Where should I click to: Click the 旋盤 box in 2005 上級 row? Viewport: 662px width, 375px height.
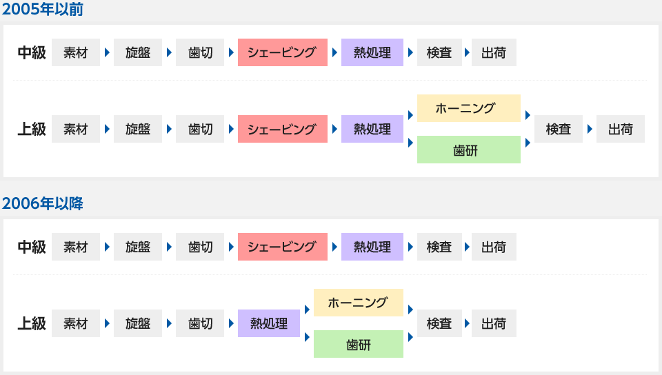138,129
